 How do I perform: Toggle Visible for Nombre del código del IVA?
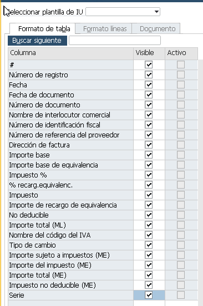(x=149, y=235)
